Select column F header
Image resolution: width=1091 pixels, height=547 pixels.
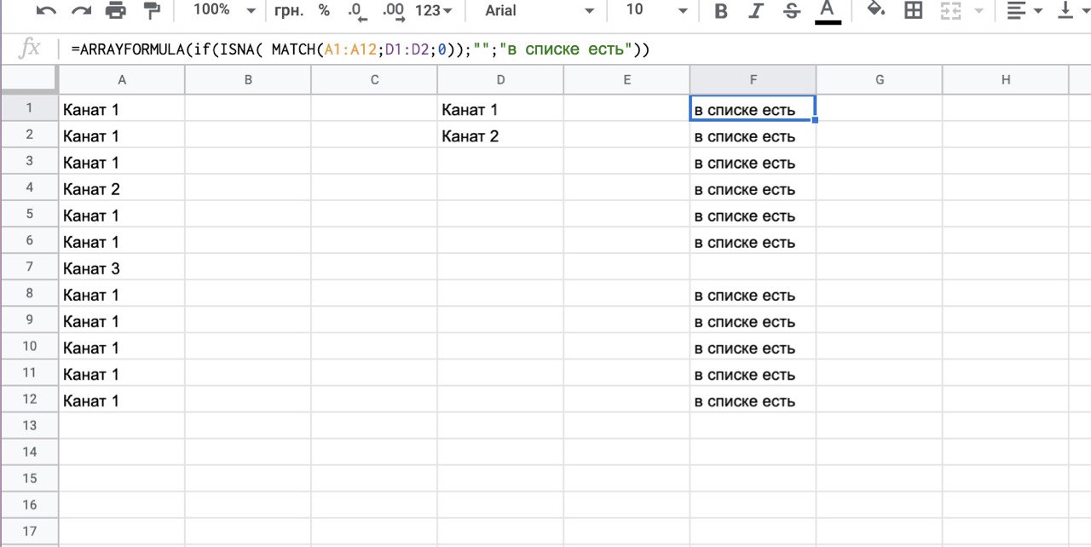(753, 80)
